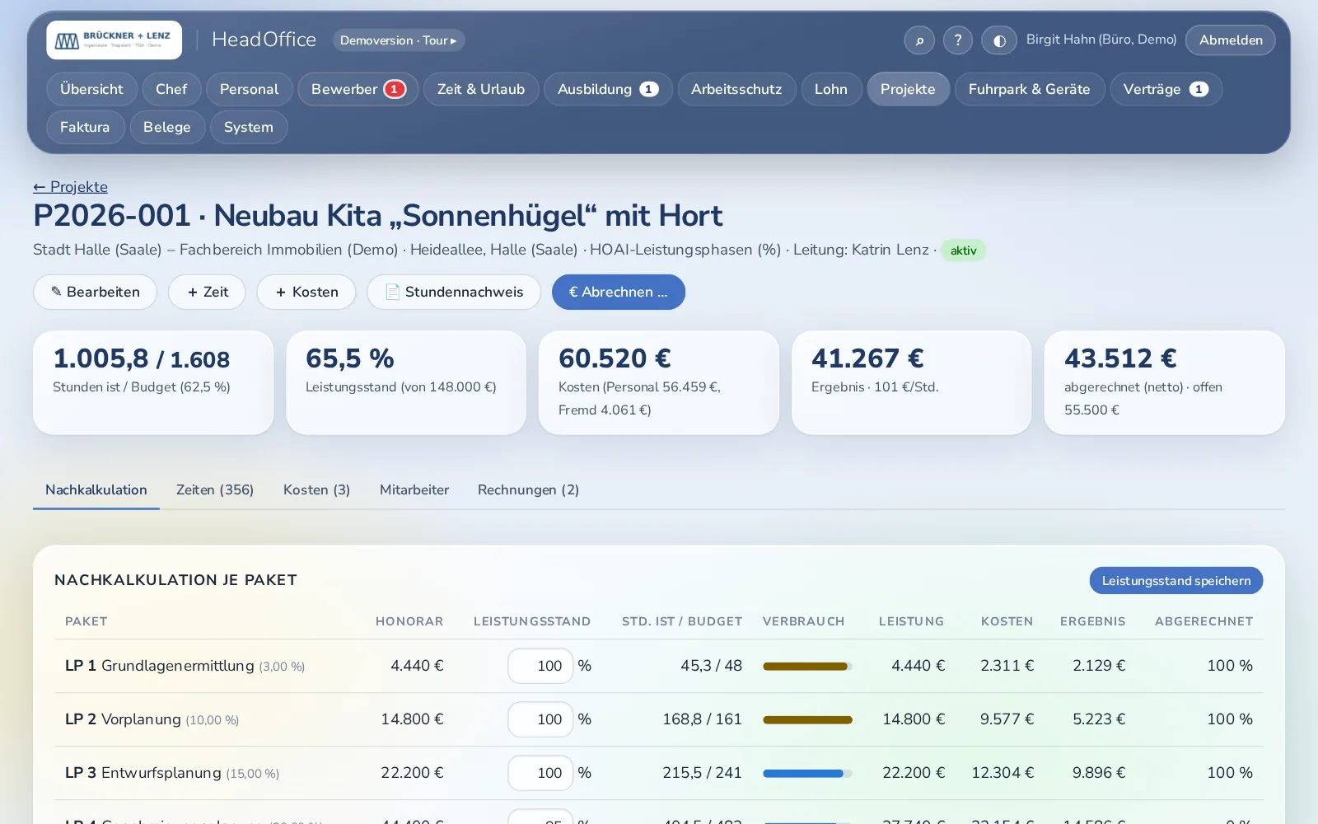1318x824 pixels.
Task: Go to the Chef section
Action: click(171, 89)
